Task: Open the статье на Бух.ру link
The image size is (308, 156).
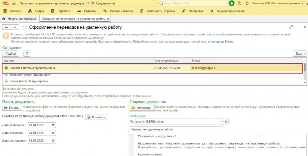Action: (221, 41)
